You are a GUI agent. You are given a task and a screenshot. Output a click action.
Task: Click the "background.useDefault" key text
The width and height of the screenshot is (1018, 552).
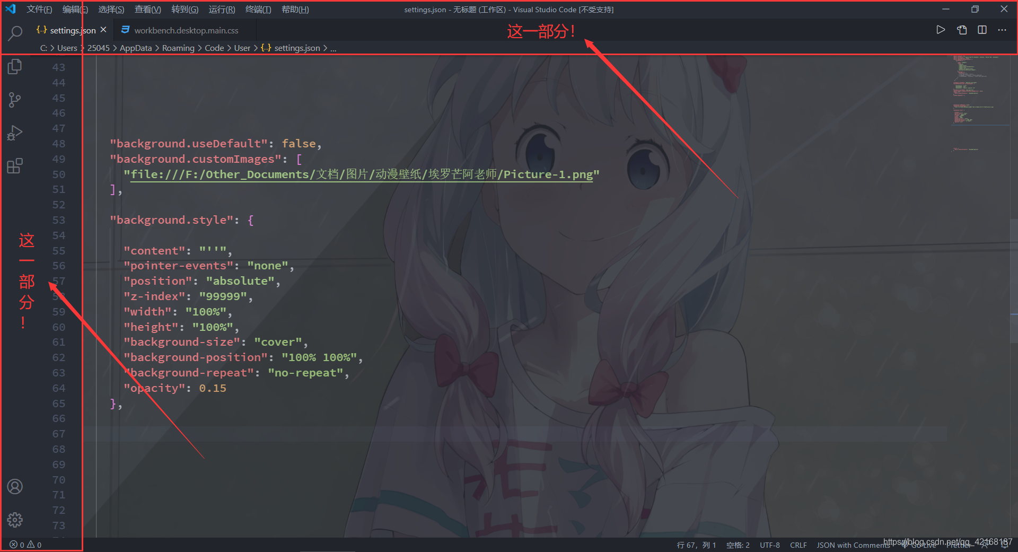(x=189, y=144)
